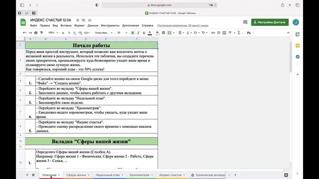Viewport: 319px width, 179px height.
Task: Format cells as percent
Action: 69,33
